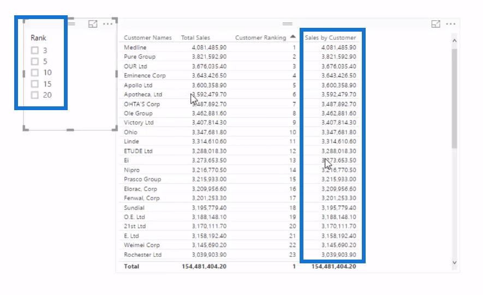Image resolution: width=483 pixels, height=295 pixels.
Task: Tick the Rank 20 checkbox
Action: coord(35,95)
